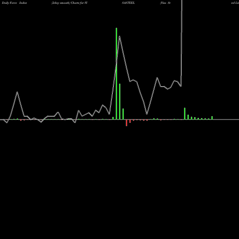The height and width of the screenshot is (239, 239).
Task: Click the 'SASTEEL' ticker label
Action: click(x=129, y=3)
